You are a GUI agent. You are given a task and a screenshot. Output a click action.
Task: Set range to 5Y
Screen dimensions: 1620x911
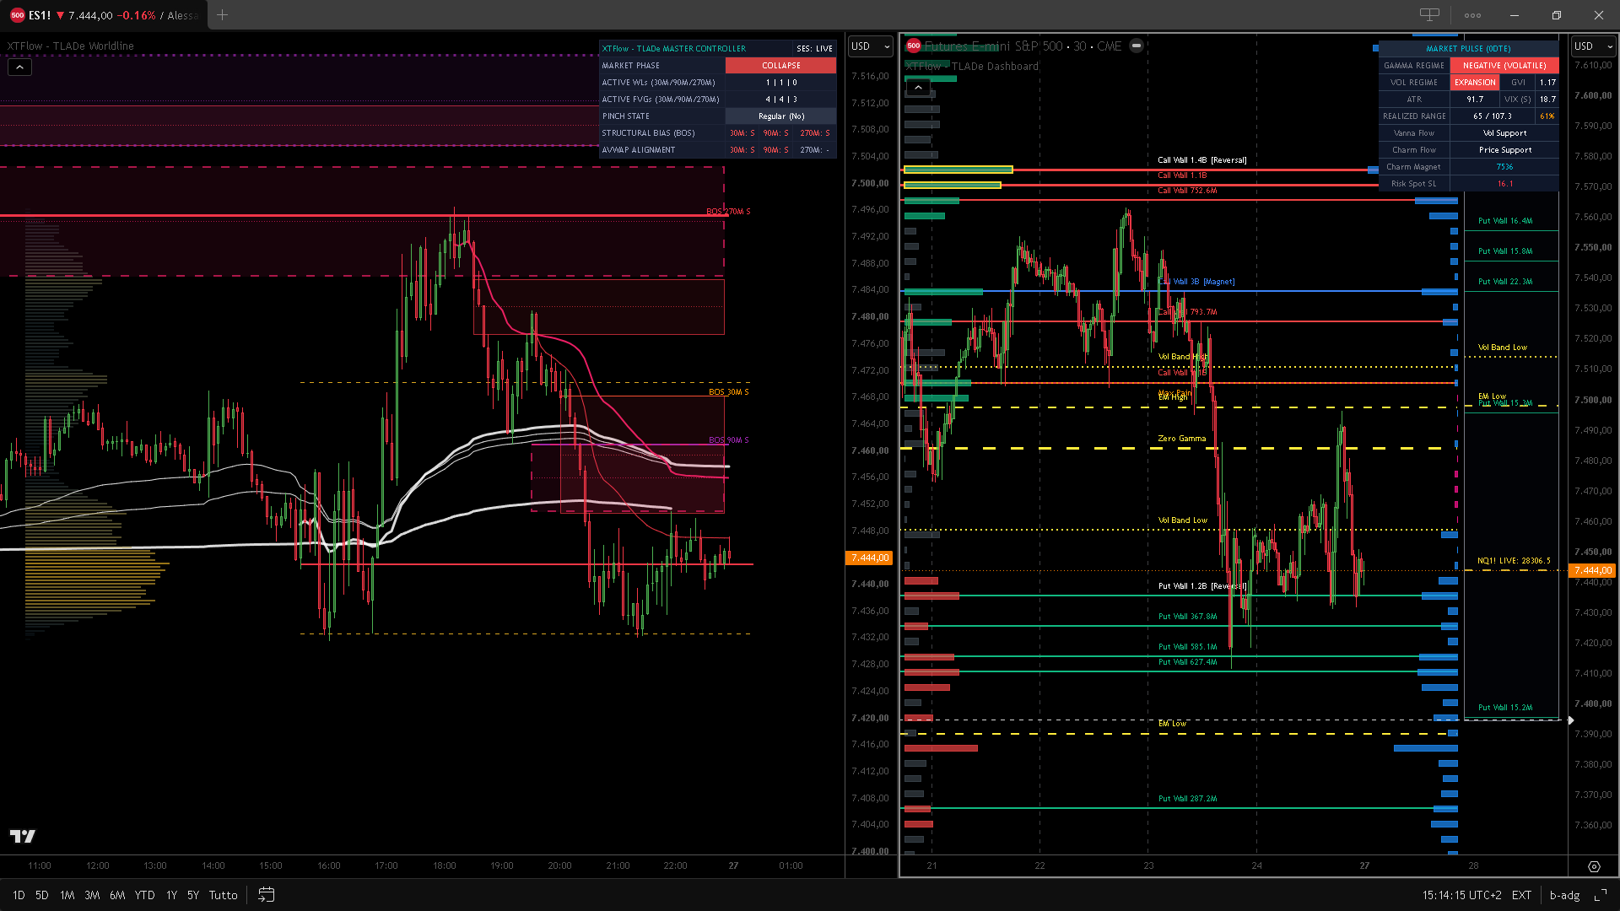click(193, 895)
